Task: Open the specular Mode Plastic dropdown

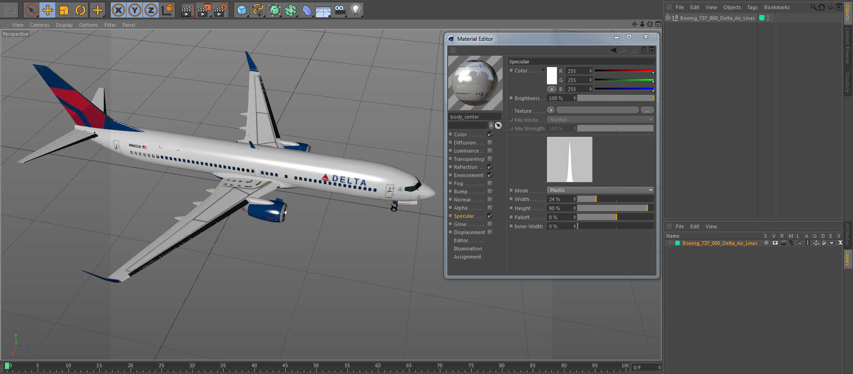Action: tap(600, 190)
